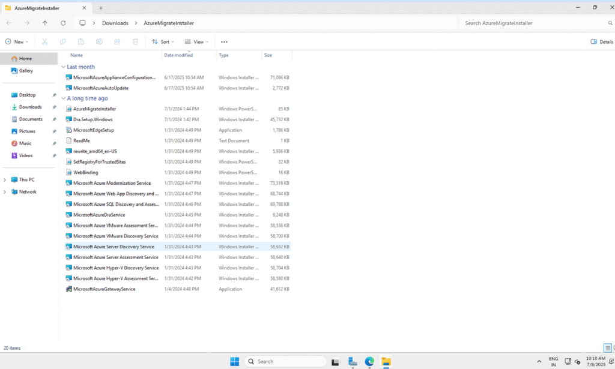Open the View dropdown menu
The width and height of the screenshot is (615, 369).
(x=196, y=42)
